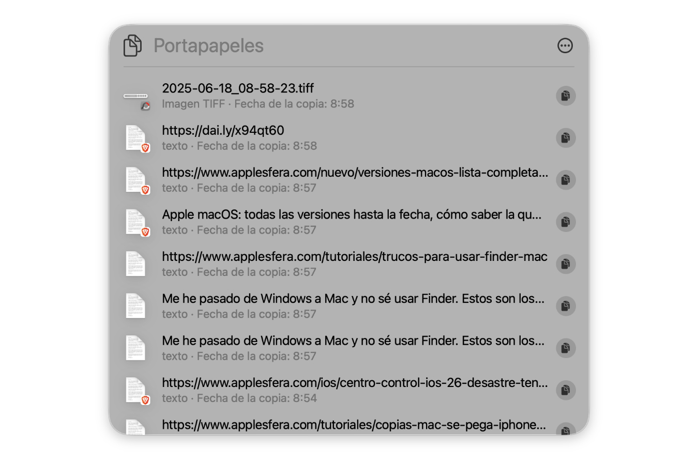
Task: Copy the trucos-para-usar-finder-mac URL with its button
Action: tap(566, 264)
